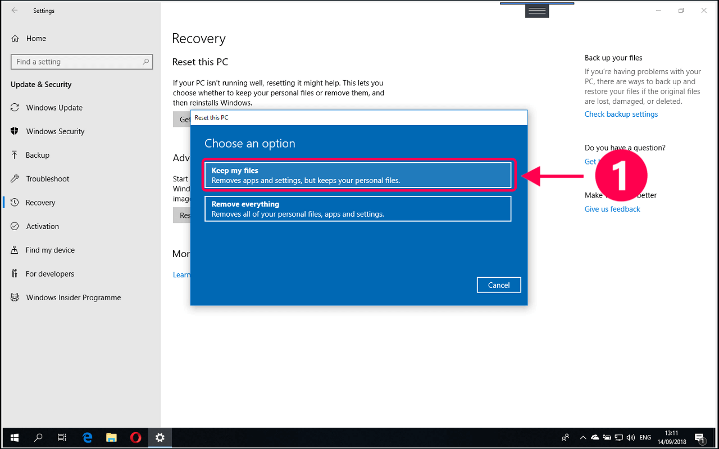Open For developers page
Screen dimensions: 719x449
[x=50, y=274]
